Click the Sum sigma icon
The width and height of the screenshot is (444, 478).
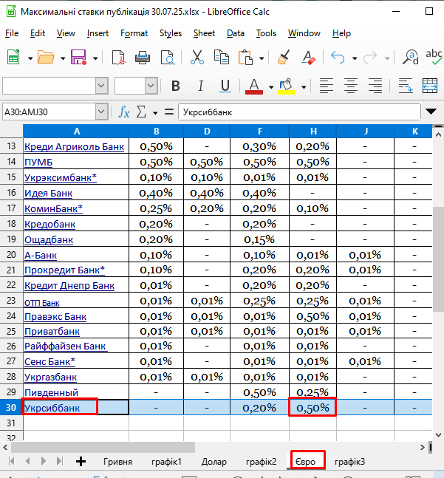[x=141, y=112]
